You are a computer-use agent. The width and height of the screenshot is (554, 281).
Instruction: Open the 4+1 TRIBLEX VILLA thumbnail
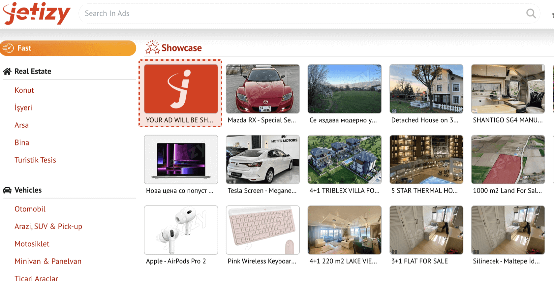(x=345, y=159)
